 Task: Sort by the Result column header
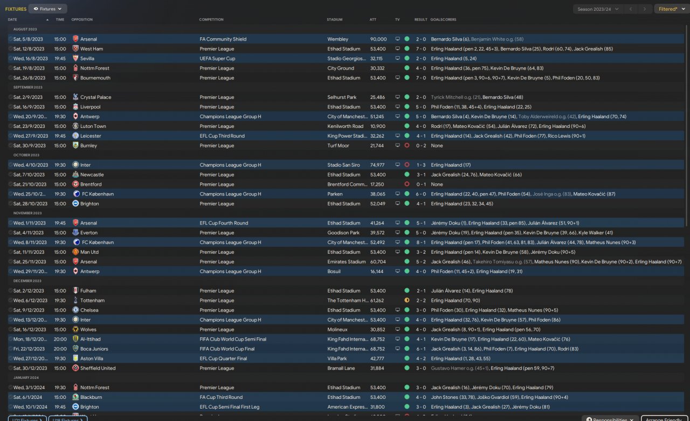(x=420, y=19)
